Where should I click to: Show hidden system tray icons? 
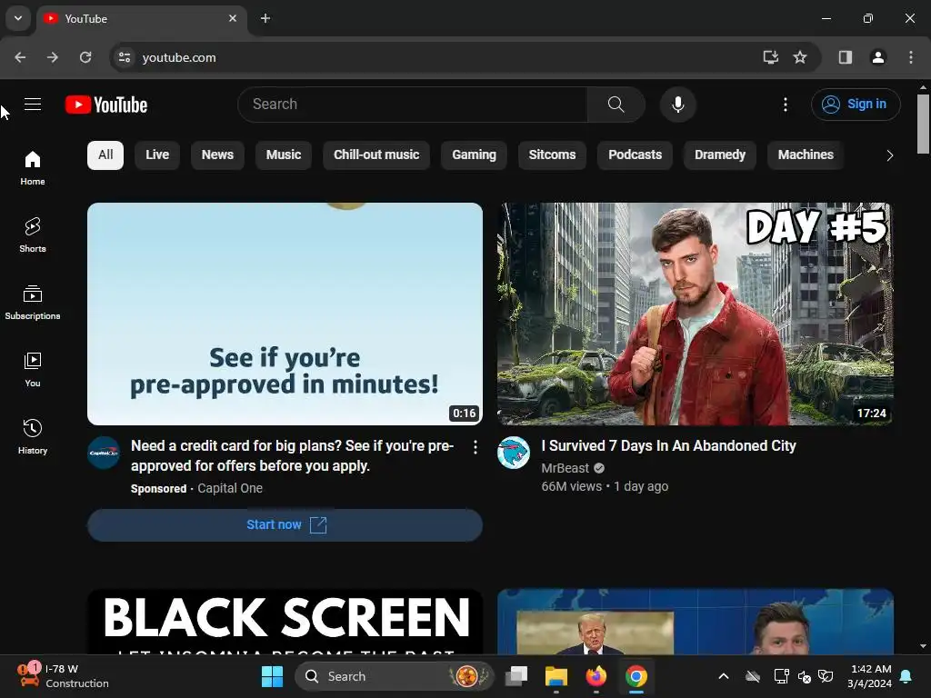pyautogui.click(x=723, y=676)
